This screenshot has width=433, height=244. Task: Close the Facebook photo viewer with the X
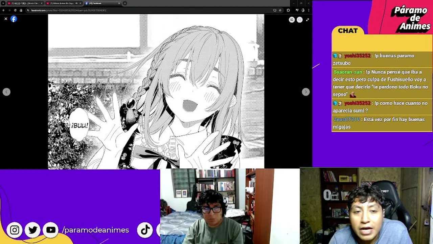(x=6, y=19)
